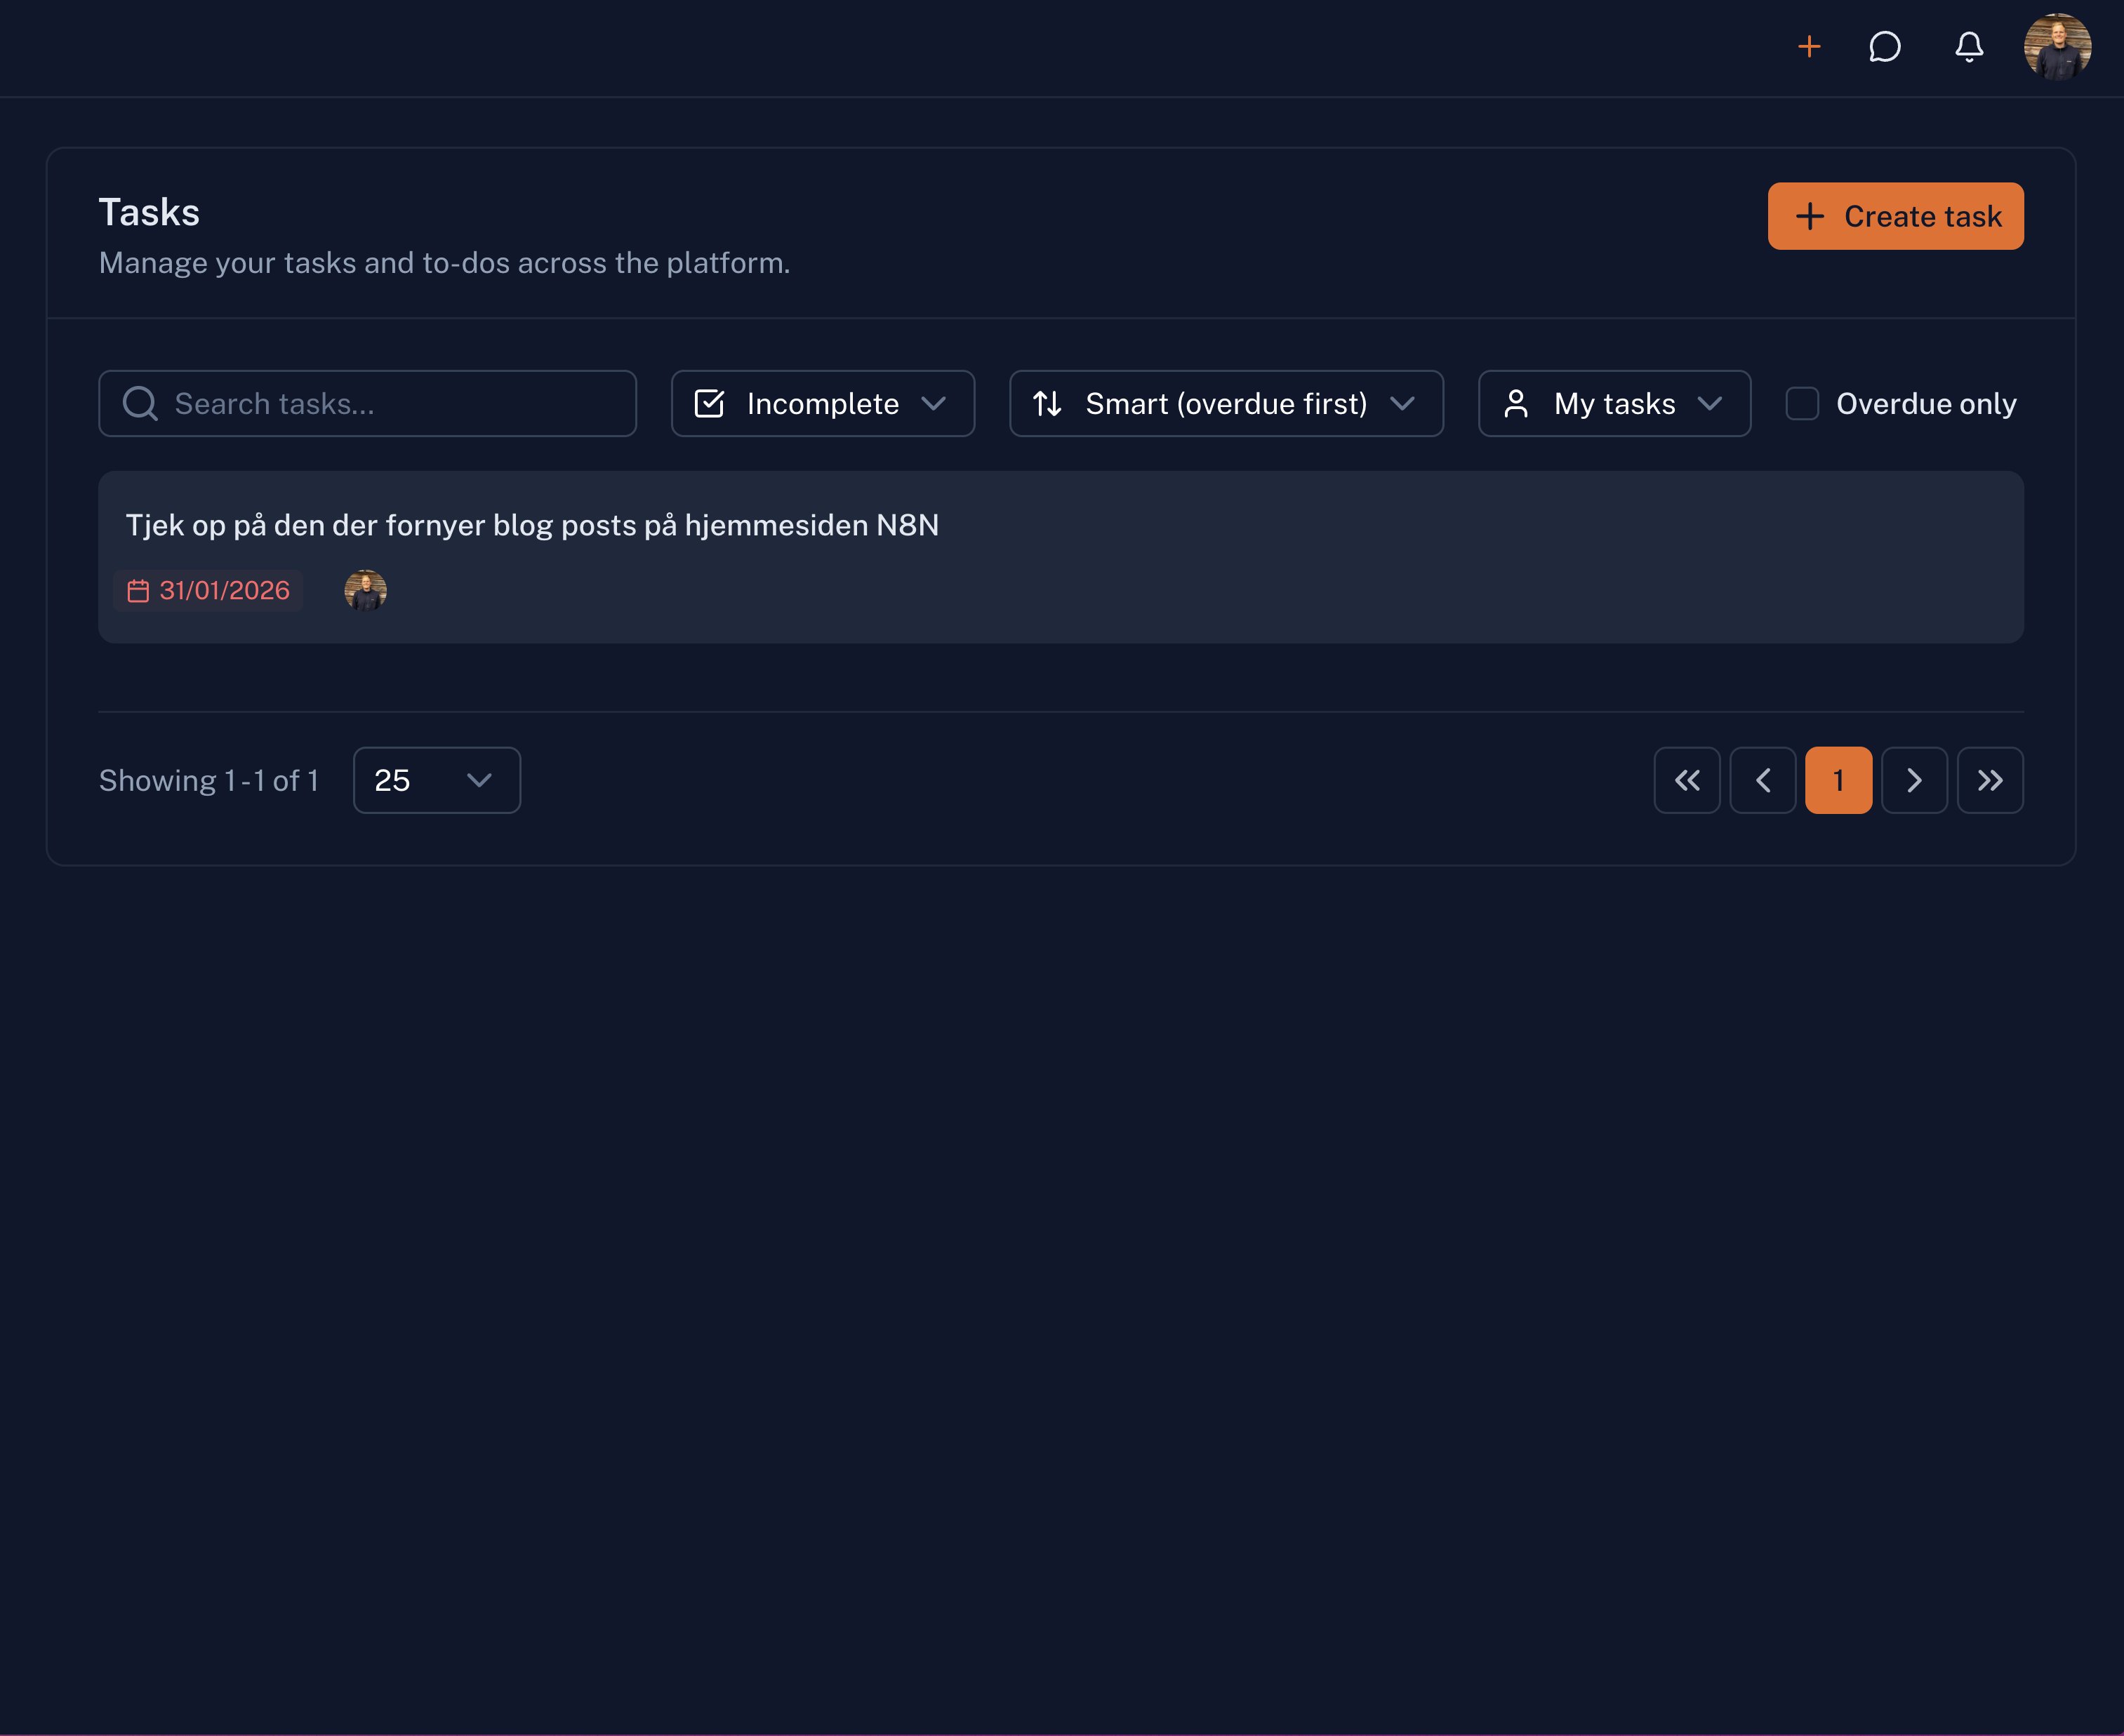
Task: Go to last page with double right chevron
Action: pyautogui.click(x=1990, y=780)
